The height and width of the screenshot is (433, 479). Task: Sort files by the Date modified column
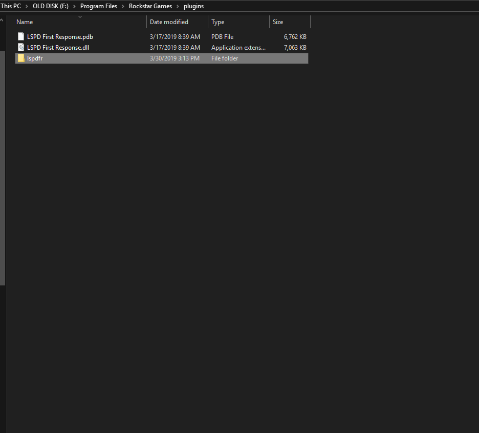pyautogui.click(x=177, y=22)
